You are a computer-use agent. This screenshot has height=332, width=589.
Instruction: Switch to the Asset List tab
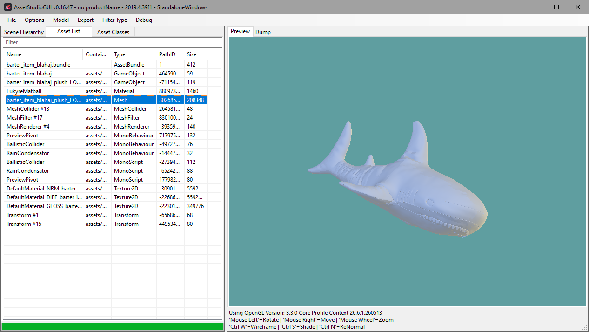click(69, 31)
